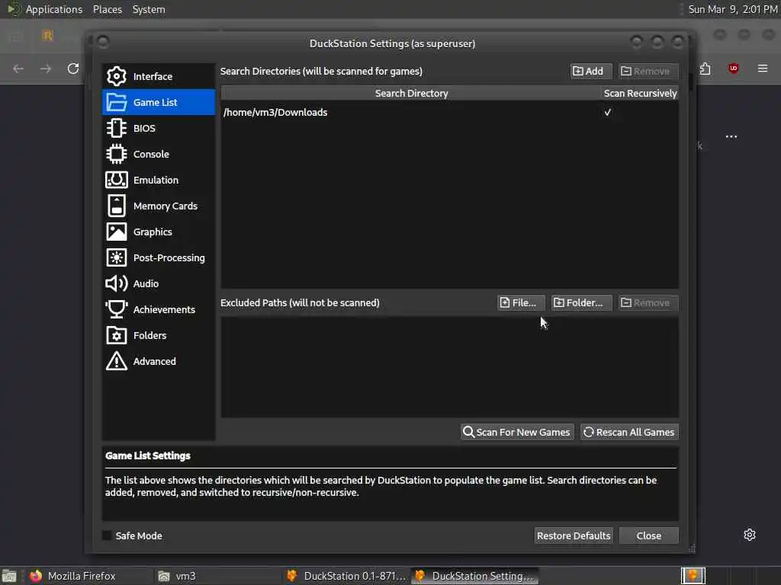This screenshot has width=781, height=585.
Task: Add excluded Folder... path
Action: (581, 302)
